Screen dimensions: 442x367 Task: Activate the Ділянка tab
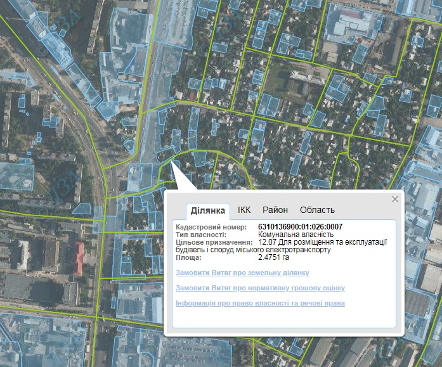tap(208, 210)
